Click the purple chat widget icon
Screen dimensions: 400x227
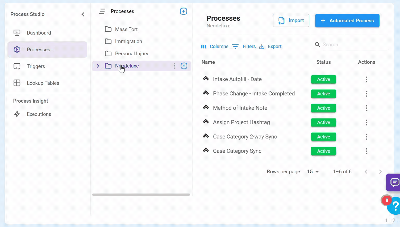(394, 182)
